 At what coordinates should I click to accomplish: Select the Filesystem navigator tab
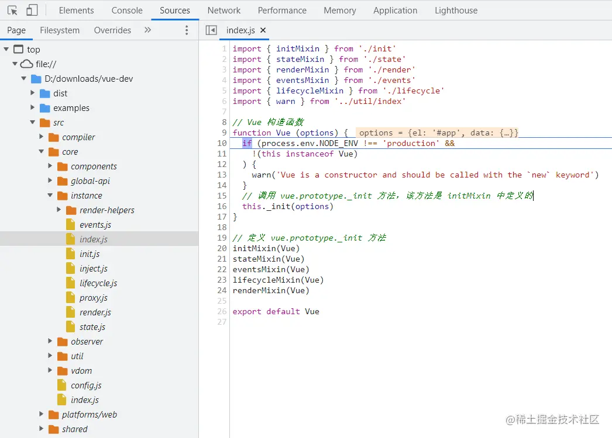60,30
